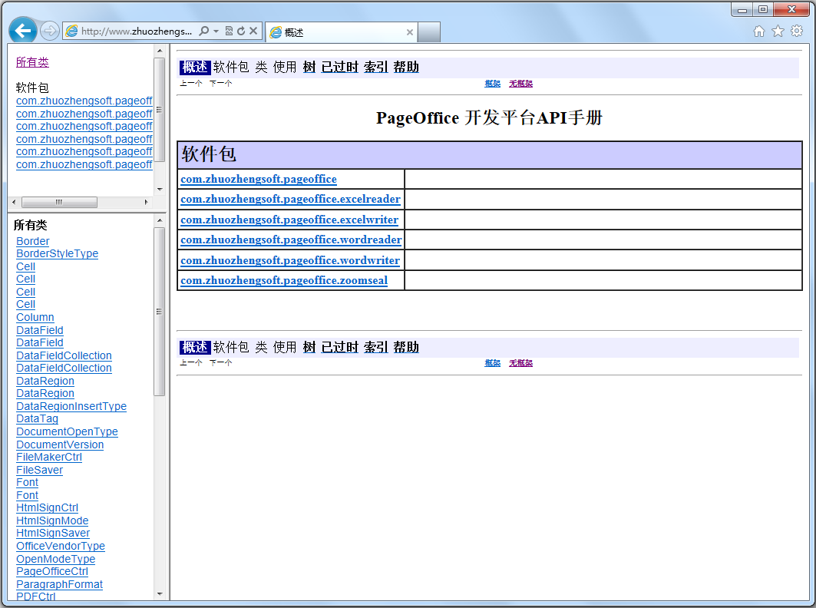Click the Refresh icon in the address bar
The image size is (816, 608).
[241, 30]
